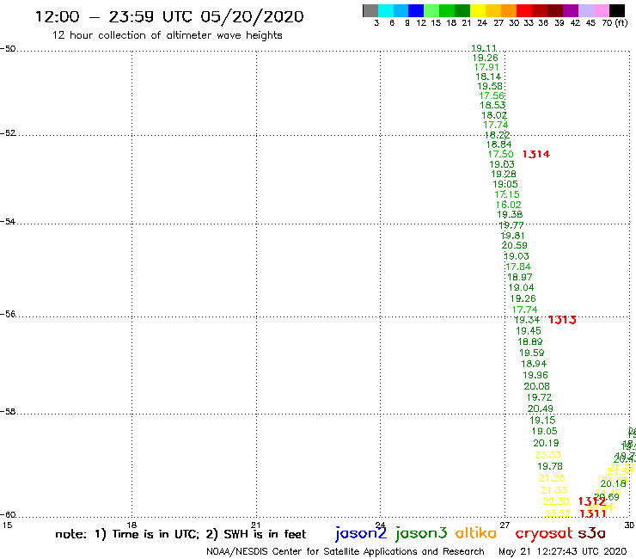This screenshot has width=636, height=559.
Task: Click the pink 70 ft legend swatch
Action: point(601,10)
